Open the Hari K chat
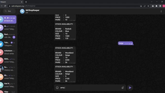 point(8,85)
